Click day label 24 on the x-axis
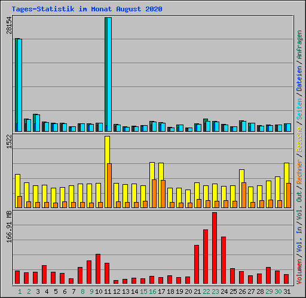This screenshot has height=298, width=306. pos(224,291)
